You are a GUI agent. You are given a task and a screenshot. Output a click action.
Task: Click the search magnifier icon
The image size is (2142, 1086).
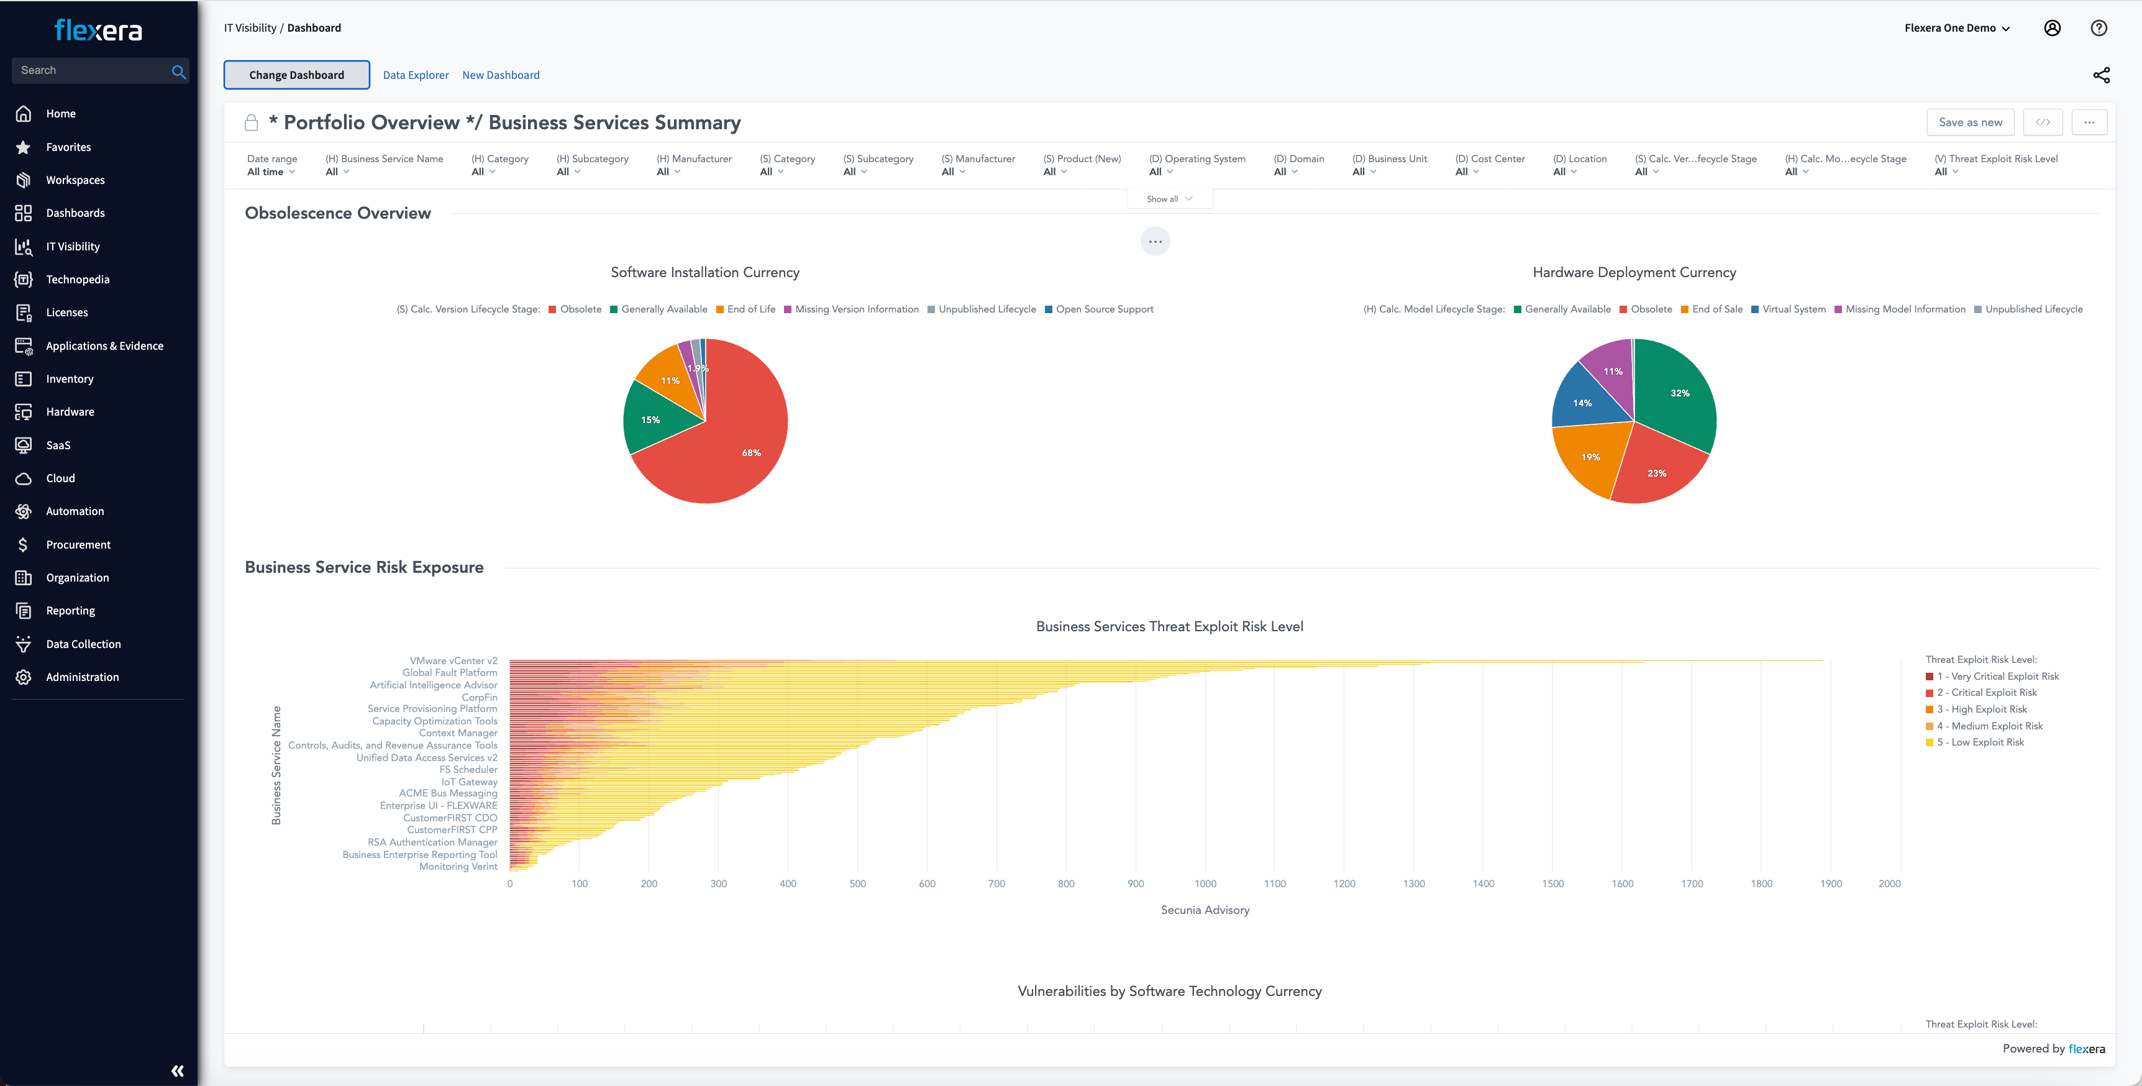pyautogui.click(x=178, y=71)
